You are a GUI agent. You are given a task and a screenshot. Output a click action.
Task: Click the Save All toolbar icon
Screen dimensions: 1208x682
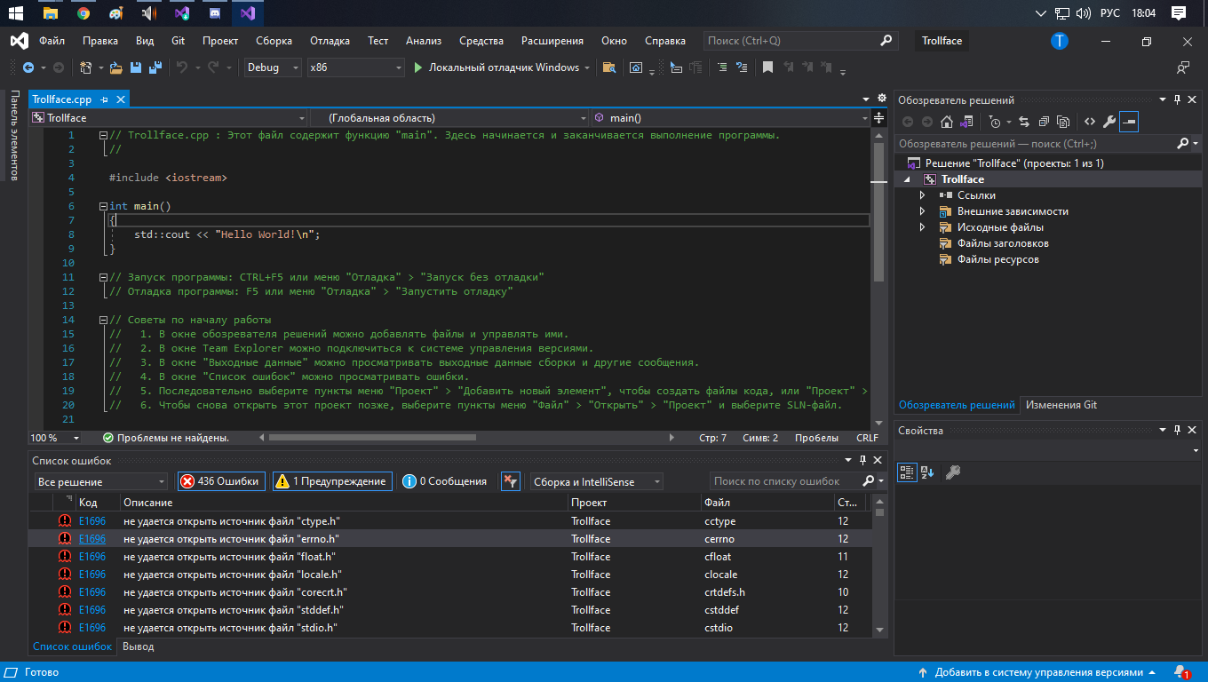[155, 67]
